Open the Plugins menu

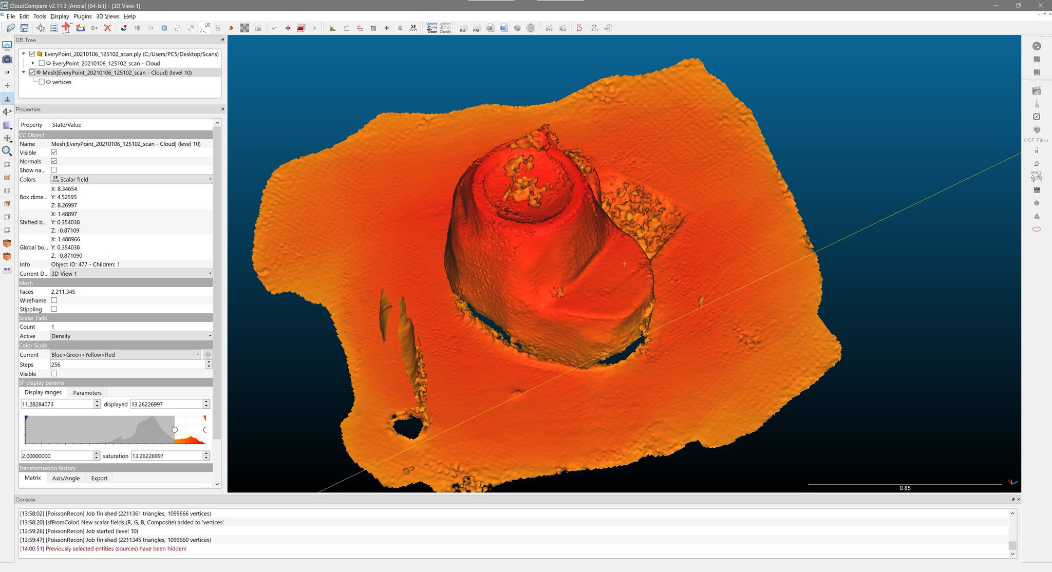pyautogui.click(x=82, y=16)
